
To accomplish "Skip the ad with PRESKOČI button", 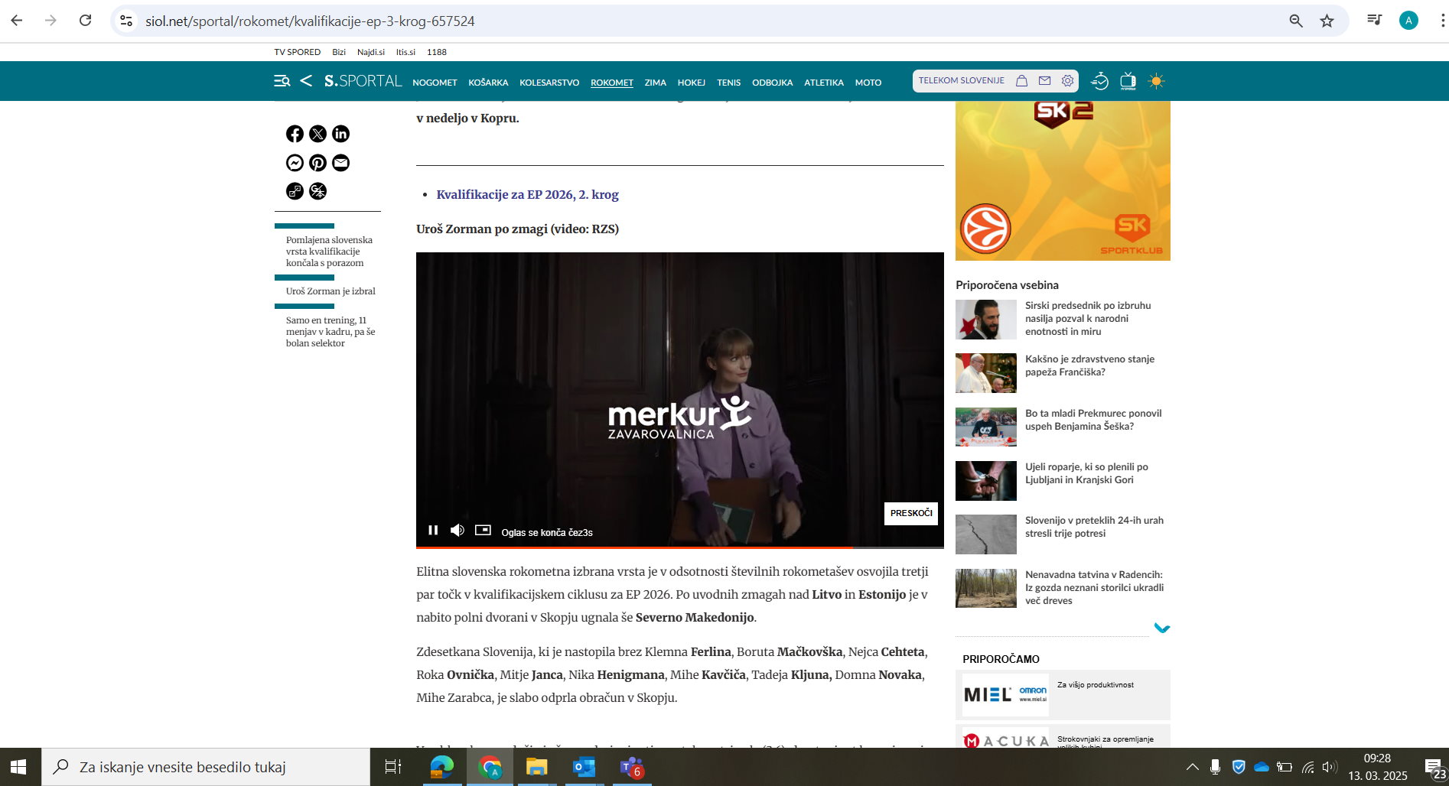I will (910, 513).
